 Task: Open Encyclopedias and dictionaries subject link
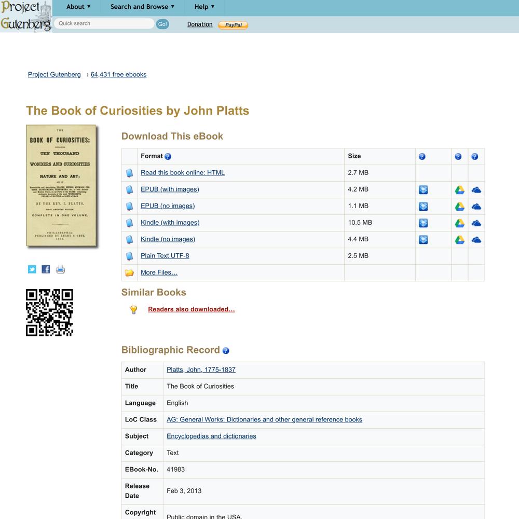pos(212,436)
